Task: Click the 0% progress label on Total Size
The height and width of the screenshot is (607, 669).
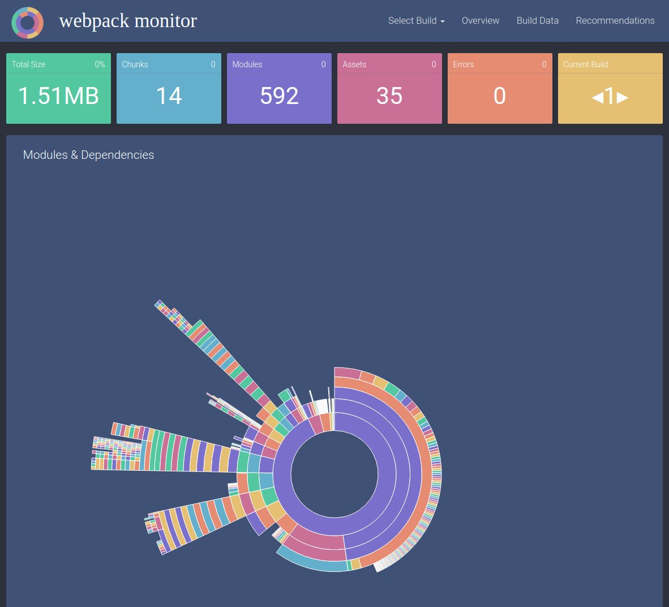Action: [x=101, y=64]
